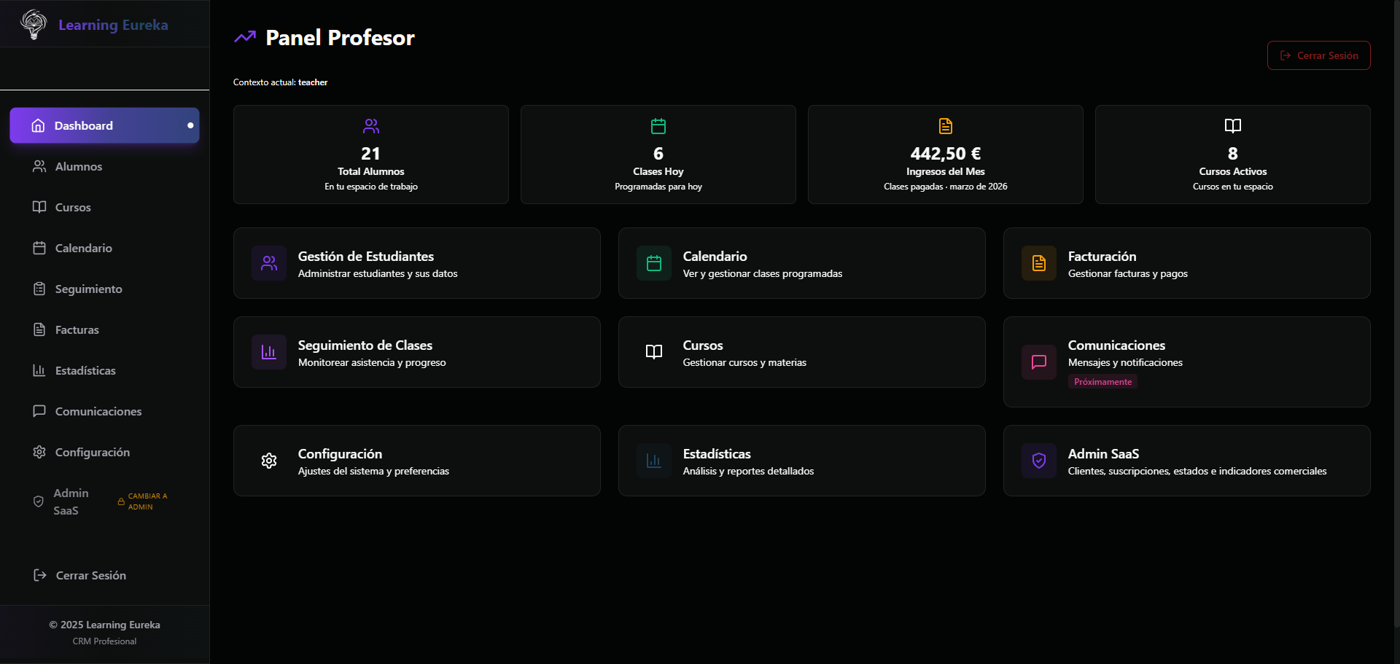Open the Gestión de Estudiantes card title
Screen dimensions: 1400x664
pos(366,257)
